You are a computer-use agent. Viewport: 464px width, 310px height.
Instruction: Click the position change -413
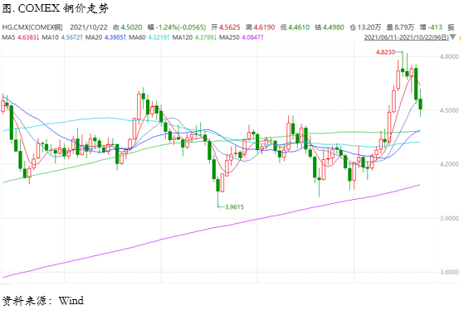[x=435, y=27]
